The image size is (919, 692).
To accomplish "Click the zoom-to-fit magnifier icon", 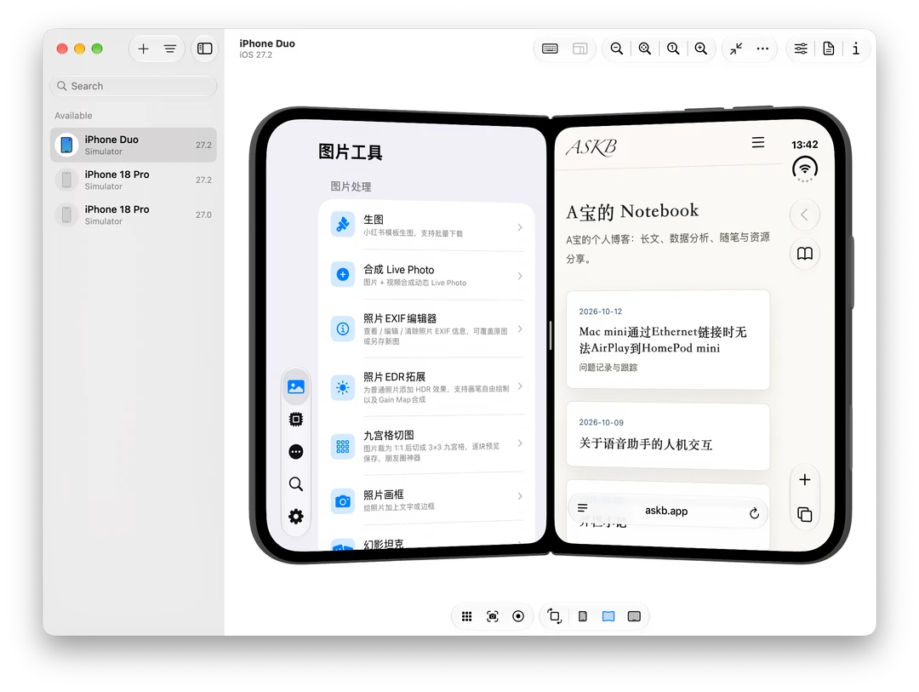I will click(645, 49).
